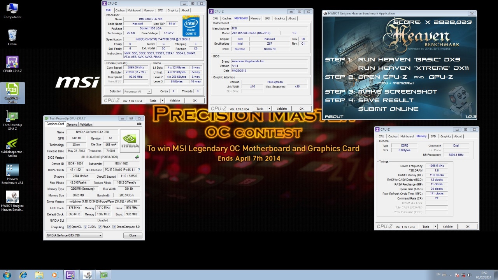The width and height of the screenshot is (498, 280).
Task: Select the PNG Atalho desktop shortcut
Action: click(12, 93)
